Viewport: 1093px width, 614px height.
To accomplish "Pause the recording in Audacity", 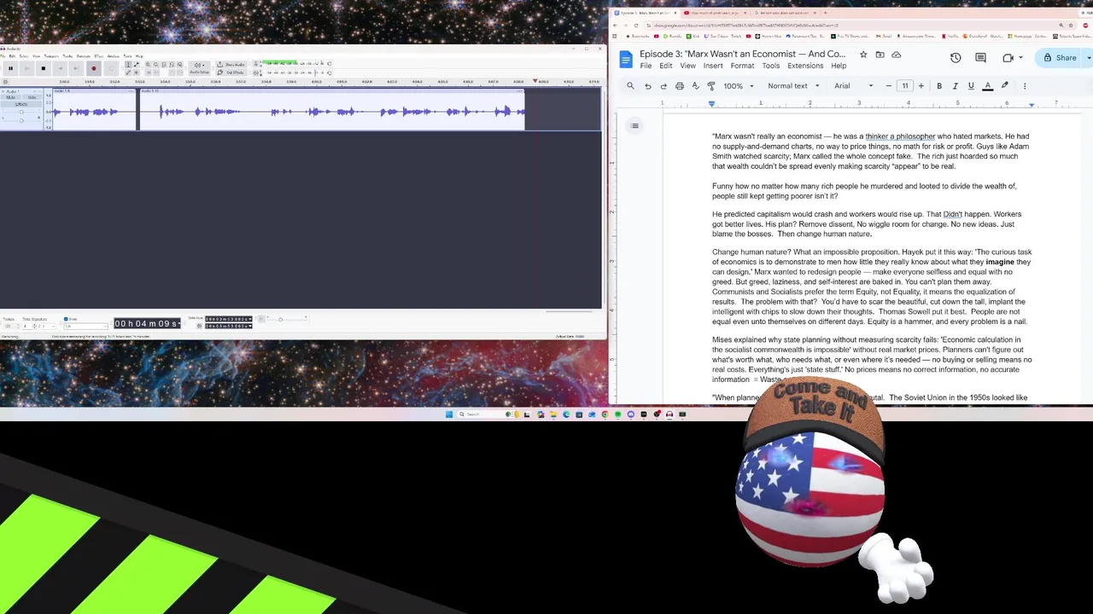I will [x=10, y=68].
